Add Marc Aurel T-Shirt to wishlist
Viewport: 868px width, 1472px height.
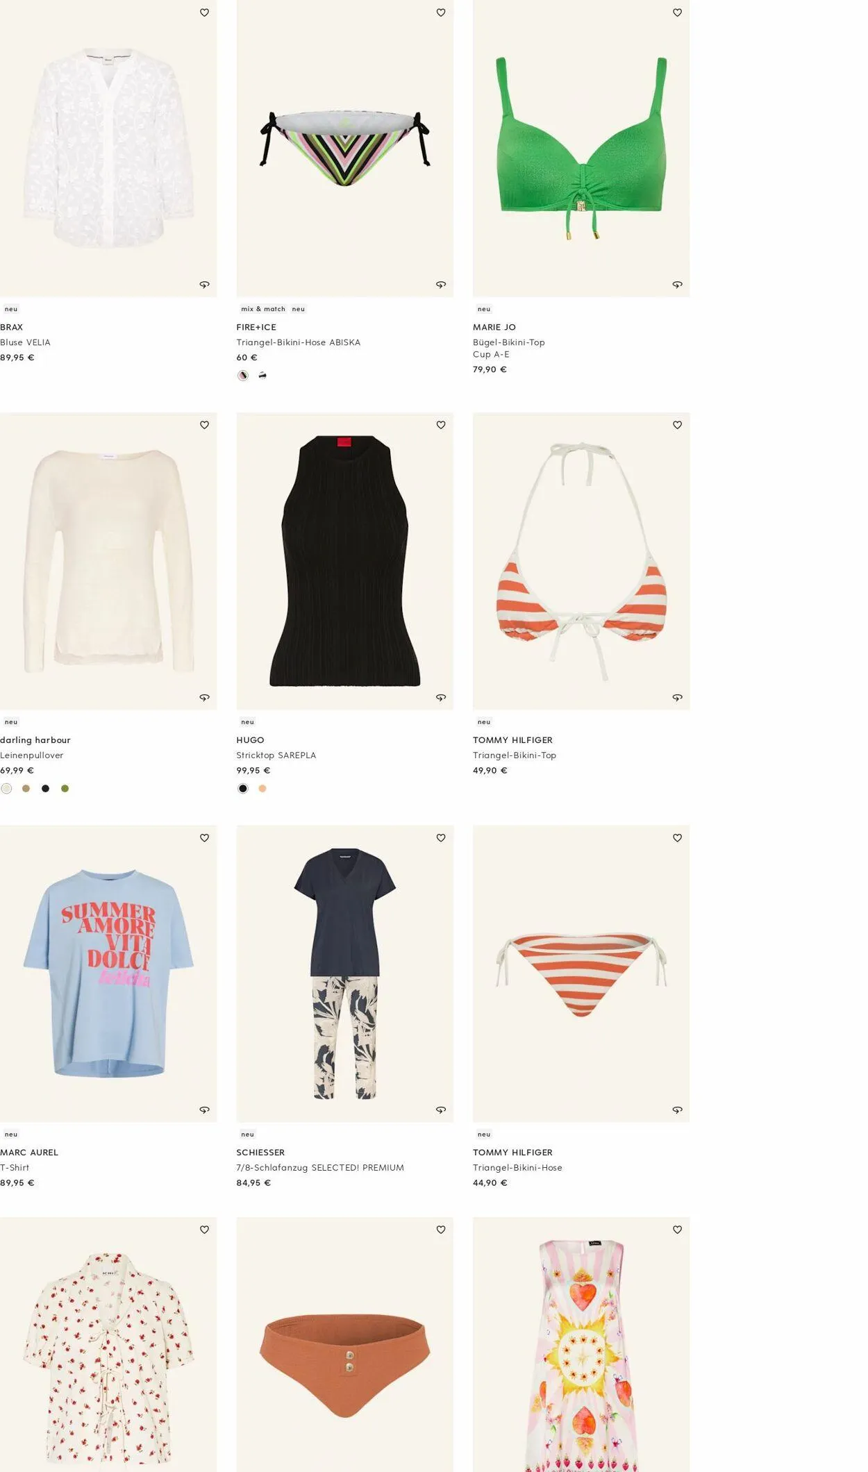pos(204,838)
